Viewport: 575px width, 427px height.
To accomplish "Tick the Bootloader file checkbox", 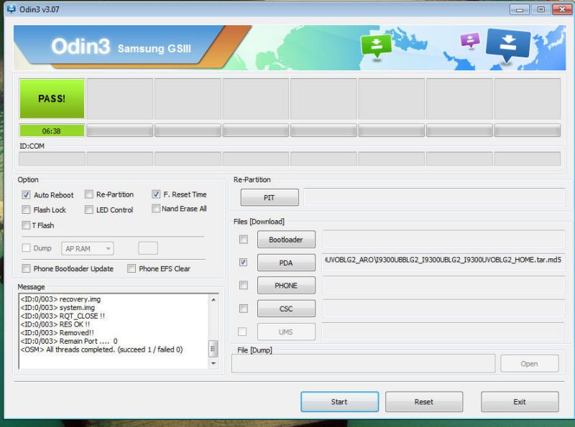I will pyautogui.click(x=244, y=239).
